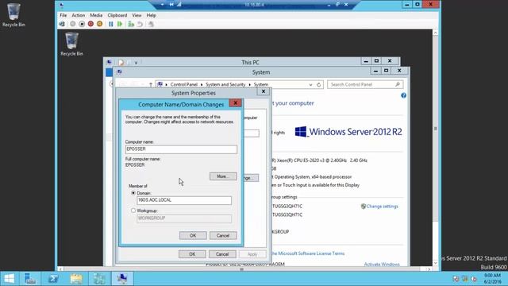
Task: Save the VM state with orange icon
Action: [x=100, y=24]
